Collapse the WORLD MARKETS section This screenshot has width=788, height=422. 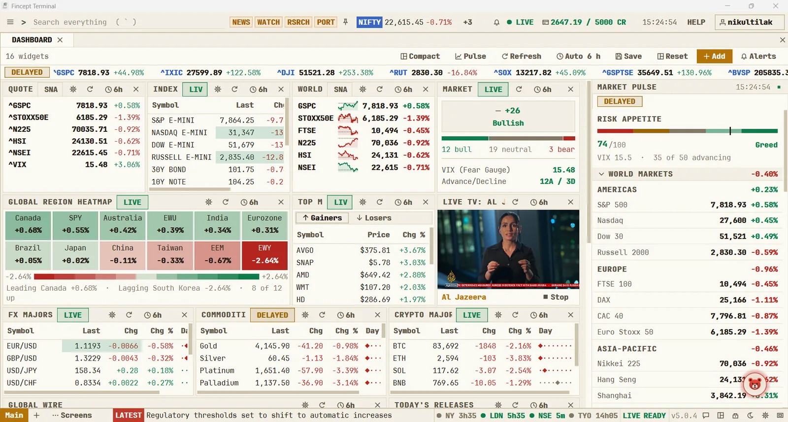[x=601, y=174]
